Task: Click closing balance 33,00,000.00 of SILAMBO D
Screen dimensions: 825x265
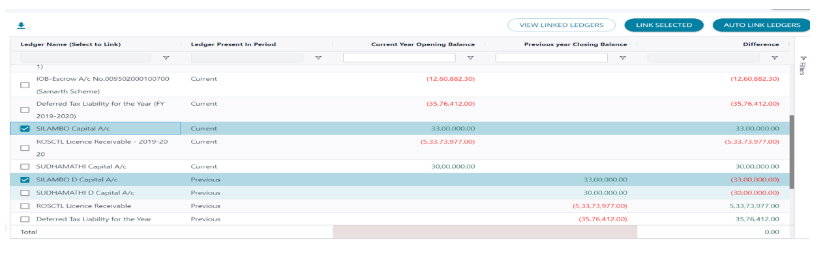Action: (605, 179)
